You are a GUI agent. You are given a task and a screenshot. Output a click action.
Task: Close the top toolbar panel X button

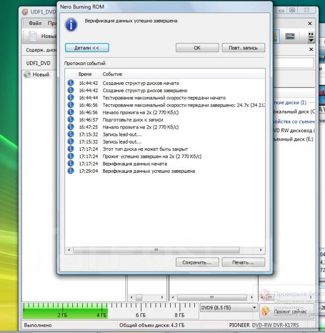pyautogui.click(x=310, y=23)
